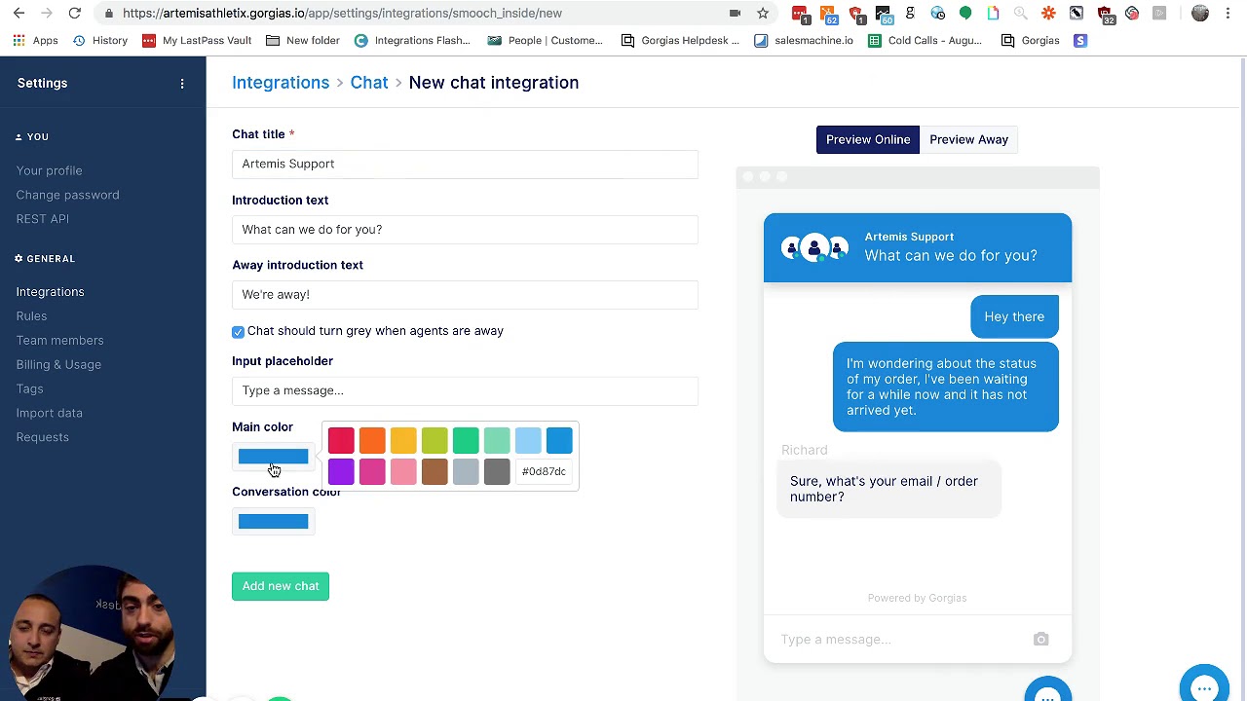Switch to Preview Online
1247x701 pixels.
coord(868,139)
